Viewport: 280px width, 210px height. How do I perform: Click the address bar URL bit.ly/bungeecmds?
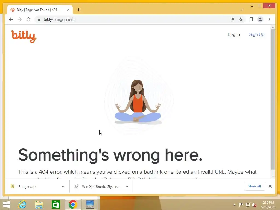tap(59, 19)
